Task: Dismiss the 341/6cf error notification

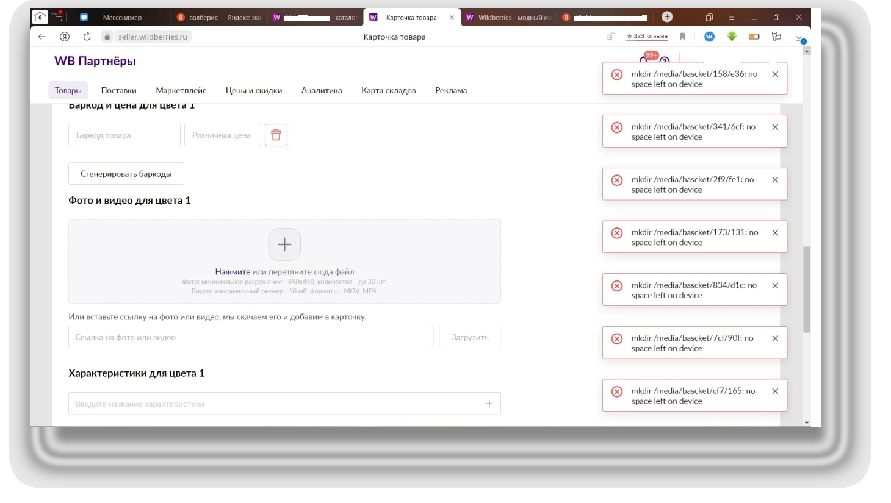Action: pos(775,127)
